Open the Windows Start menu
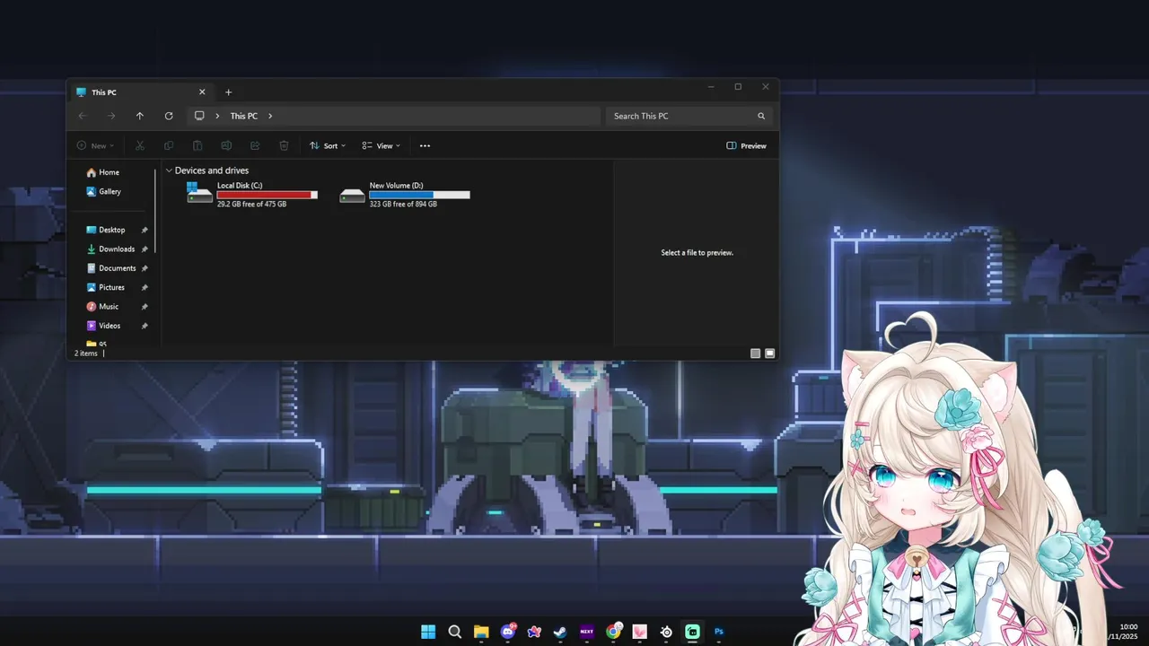The image size is (1149, 646). [428, 632]
